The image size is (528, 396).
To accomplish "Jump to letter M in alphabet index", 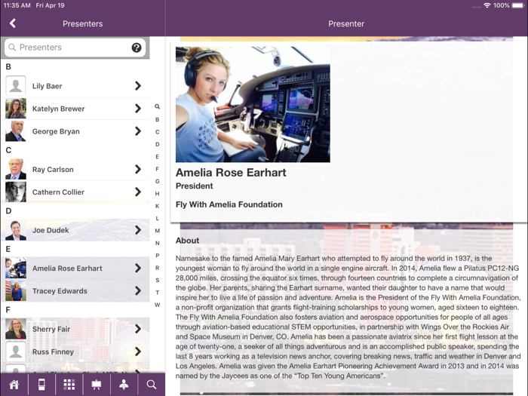I will pos(158,231).
